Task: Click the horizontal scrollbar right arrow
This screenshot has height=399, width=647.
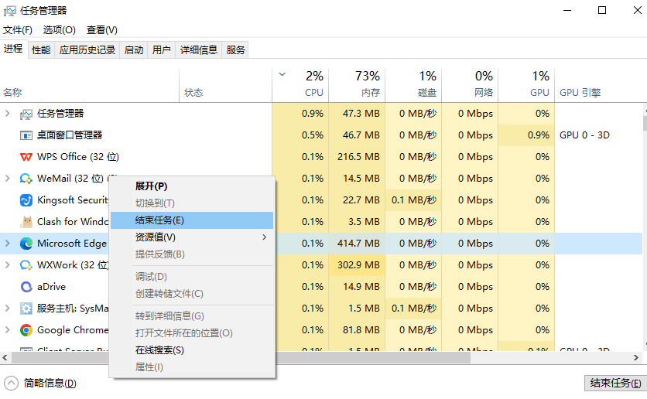Action: click(x=636, y=358)
